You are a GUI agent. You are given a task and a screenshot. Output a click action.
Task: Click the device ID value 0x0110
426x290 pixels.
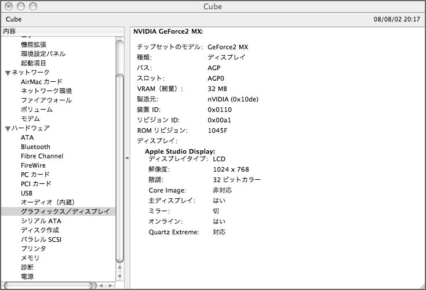coord(220,110)
